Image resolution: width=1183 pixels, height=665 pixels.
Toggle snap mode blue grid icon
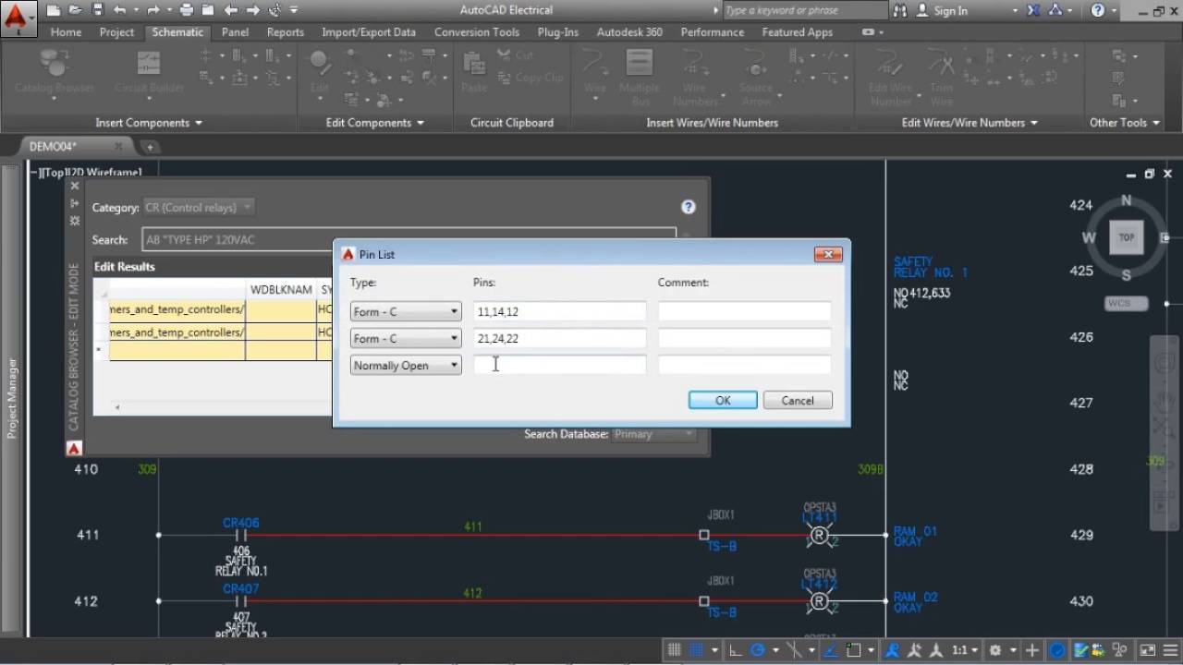point(697,650)
